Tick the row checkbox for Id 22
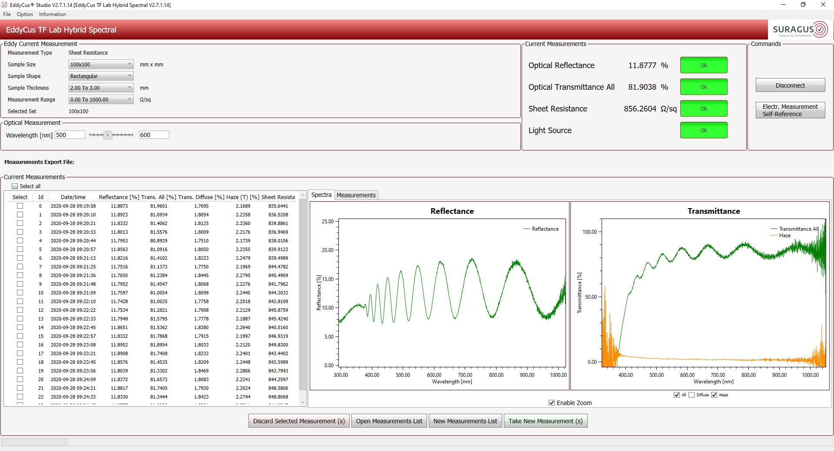This screenshot has height=451, width=834. coord(20,397)
